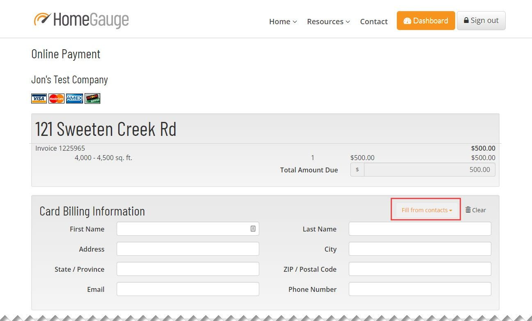Image resolution: width=532 pixels, height=321 pixels.
Task: Open the Fill from contacts dropdown
Action: 426,210
